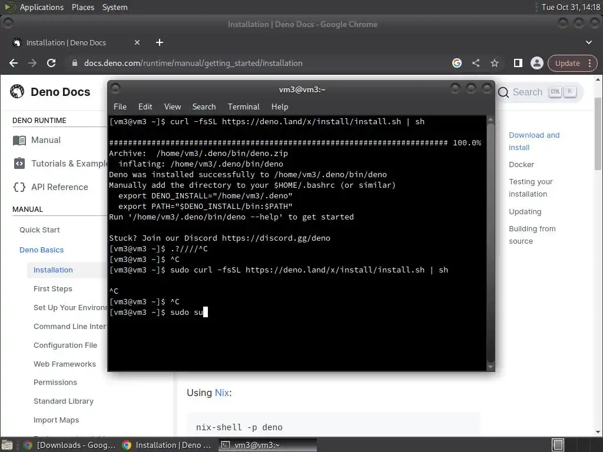Select Deno Basics in the sidebar
Screen dimensions: 603x452
click(42, 250)
